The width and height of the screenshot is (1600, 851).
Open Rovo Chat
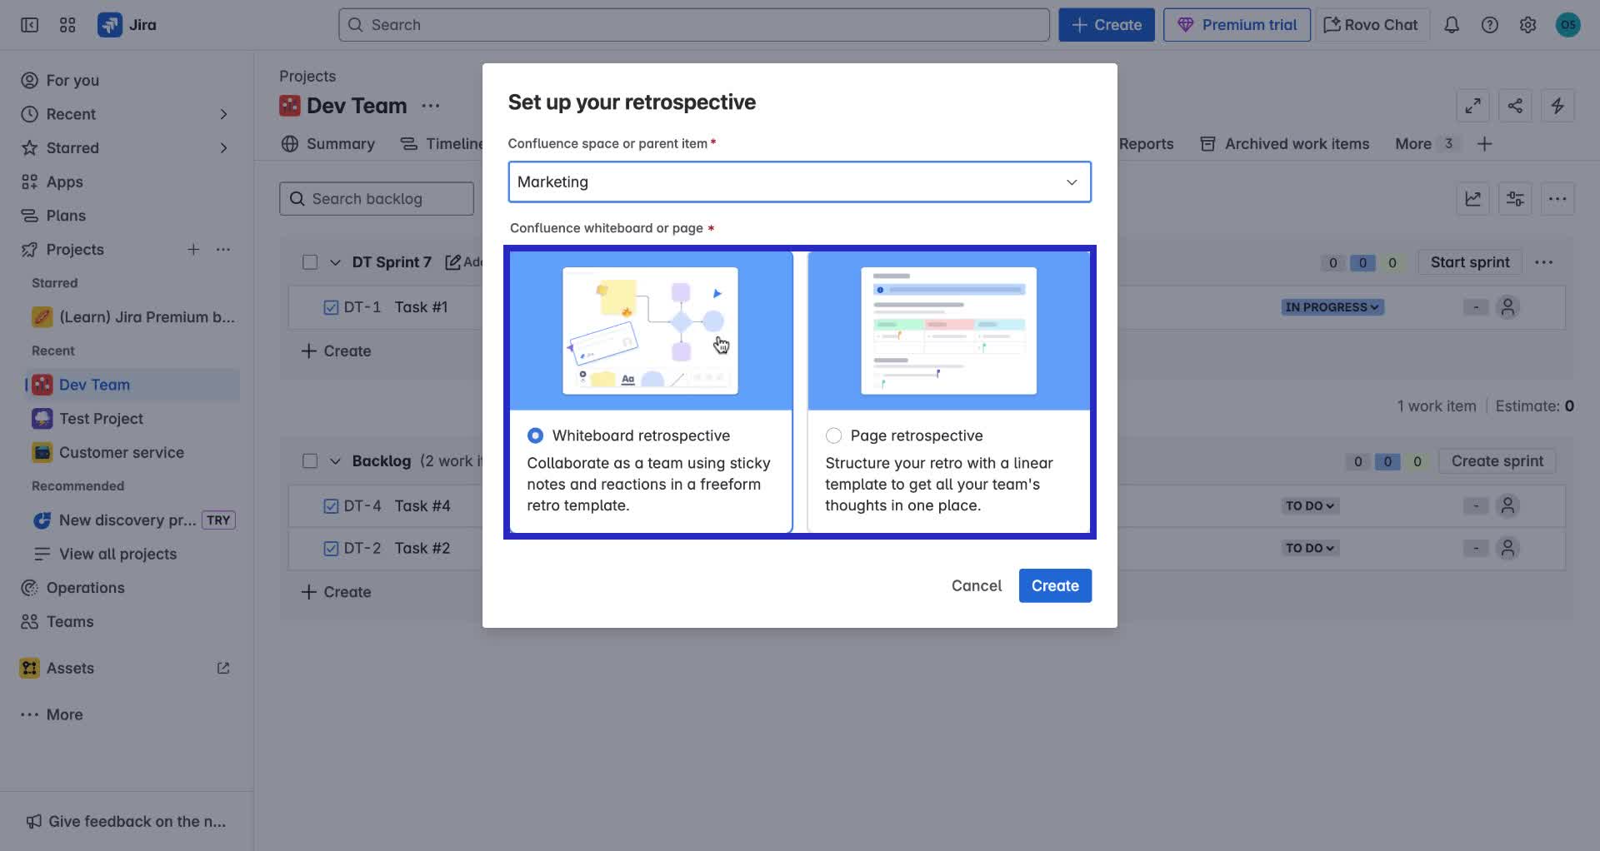click(1370, 24)
